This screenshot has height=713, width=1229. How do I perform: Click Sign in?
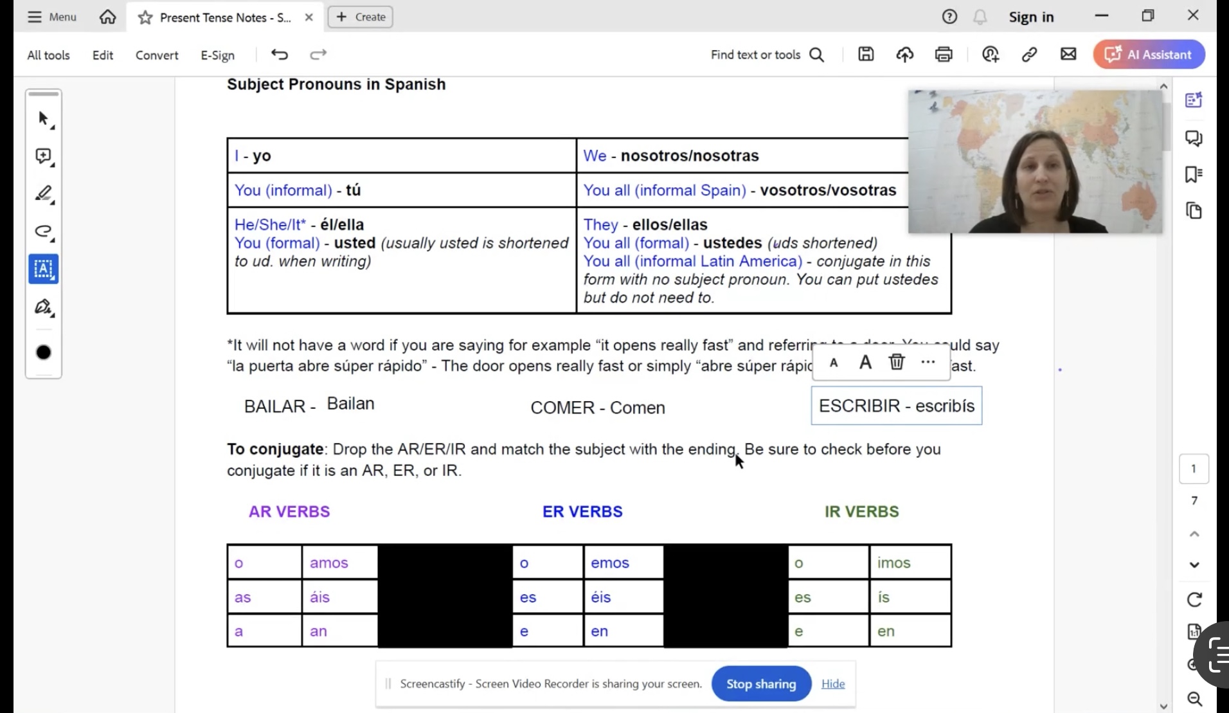click(1031, 17)
